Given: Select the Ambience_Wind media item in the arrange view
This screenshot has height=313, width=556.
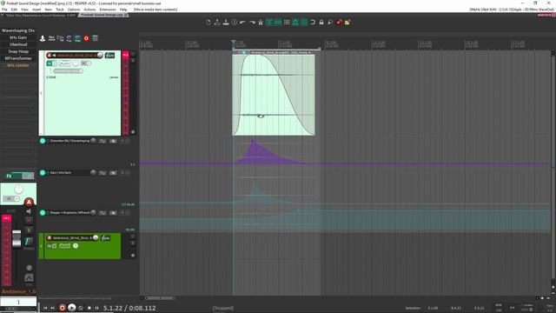Looking at the screenshot, I should pyautogui.click(x=274, y=95).
